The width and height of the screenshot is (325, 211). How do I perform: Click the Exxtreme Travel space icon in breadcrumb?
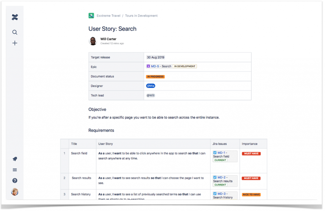(91, 15)
